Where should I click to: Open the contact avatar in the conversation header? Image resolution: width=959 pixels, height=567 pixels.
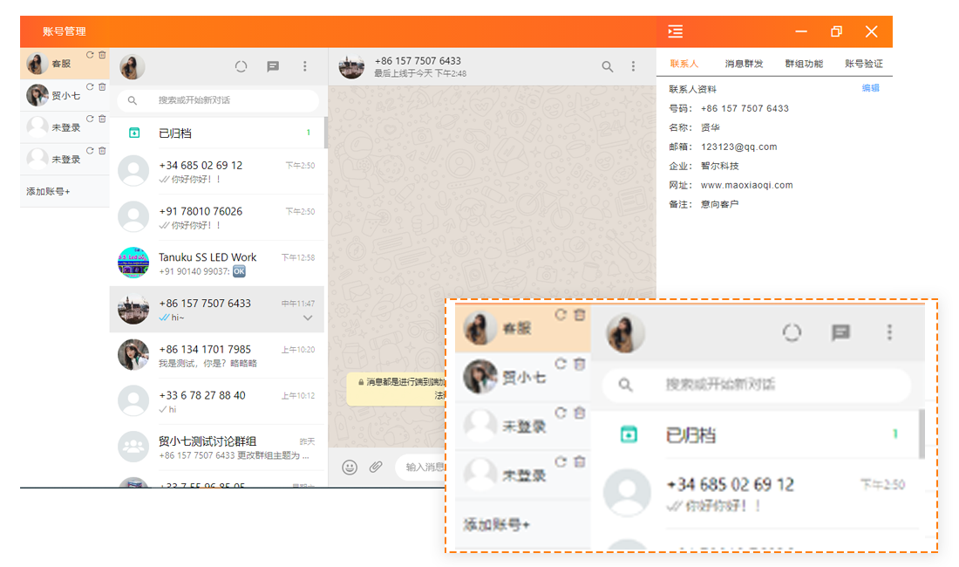click(351, 66)
